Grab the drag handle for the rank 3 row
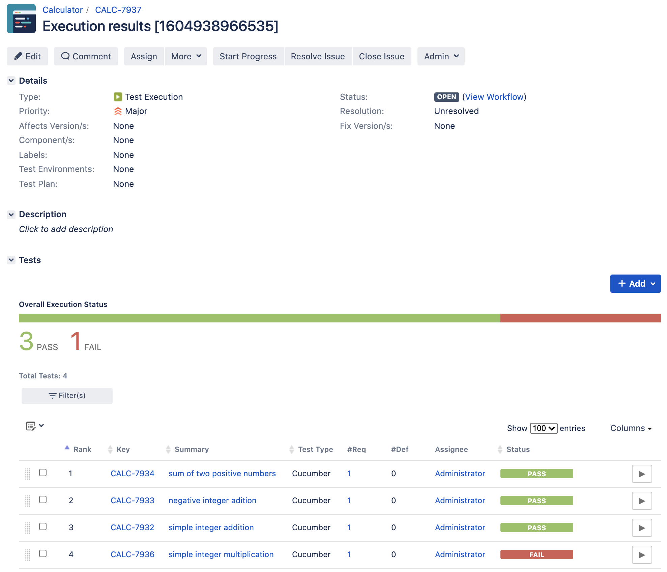This screenshot has width=667, height=572. pos(28,528)
